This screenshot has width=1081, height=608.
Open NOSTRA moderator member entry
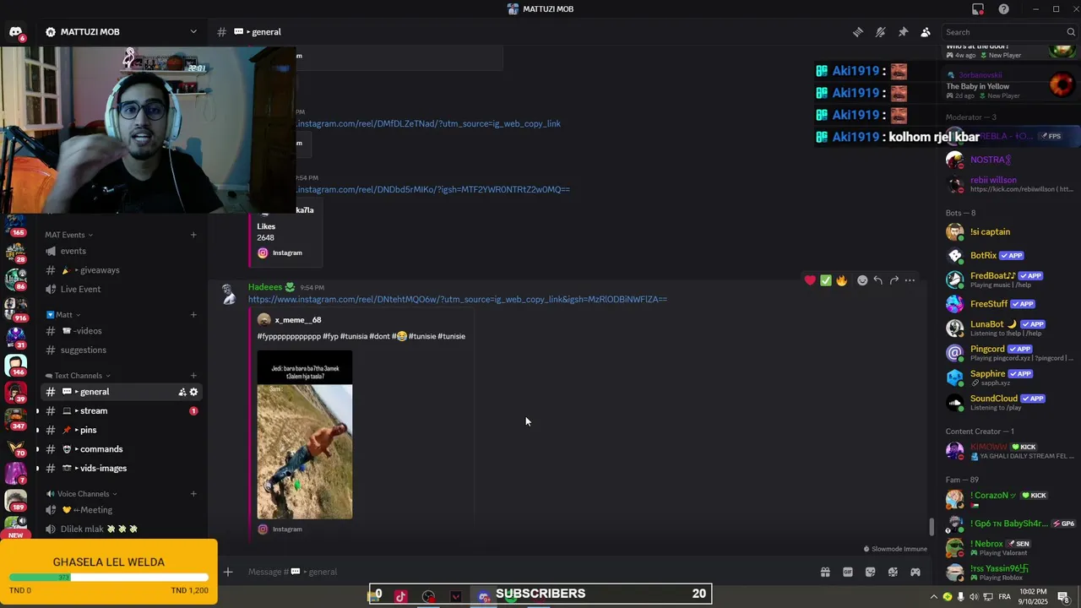(1009, 160)
